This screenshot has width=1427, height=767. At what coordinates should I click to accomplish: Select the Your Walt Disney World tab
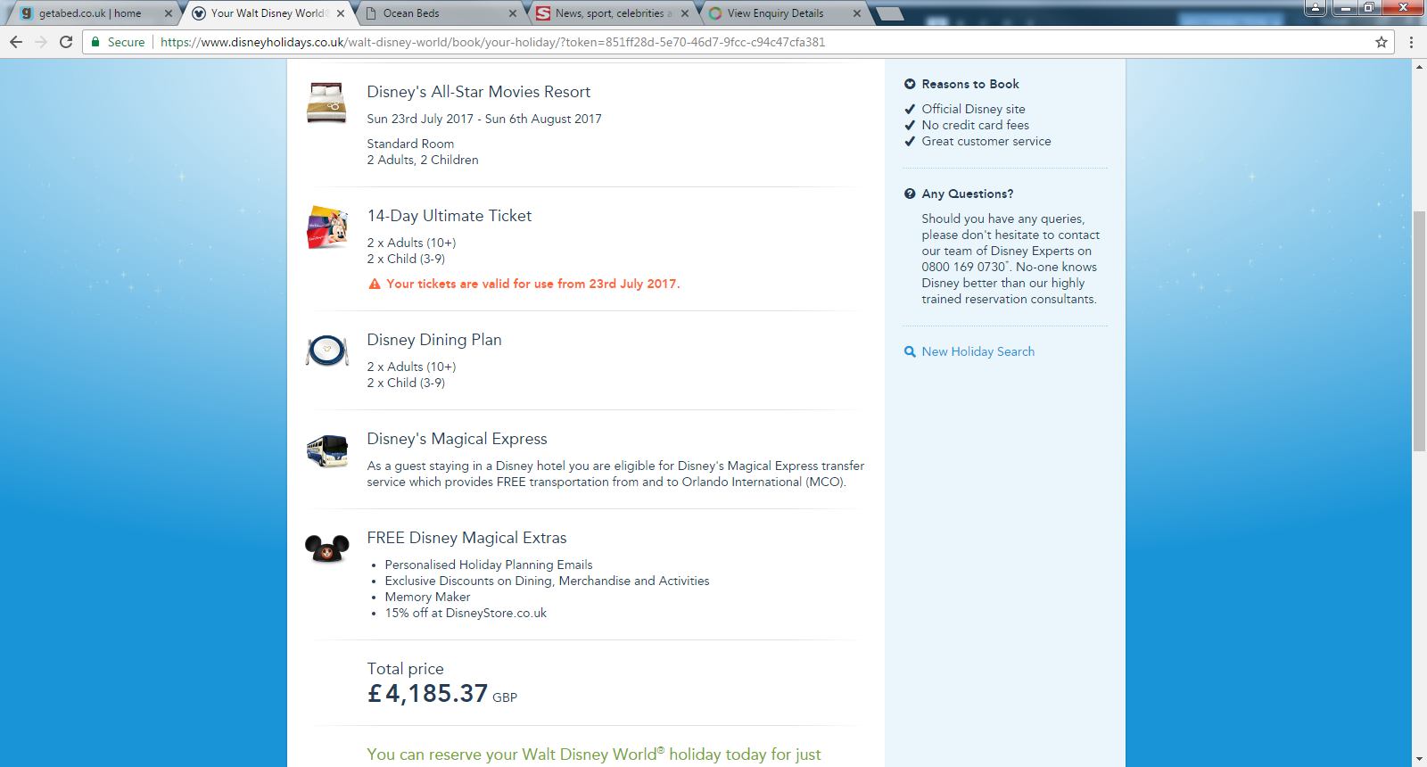tap(268, 13)
